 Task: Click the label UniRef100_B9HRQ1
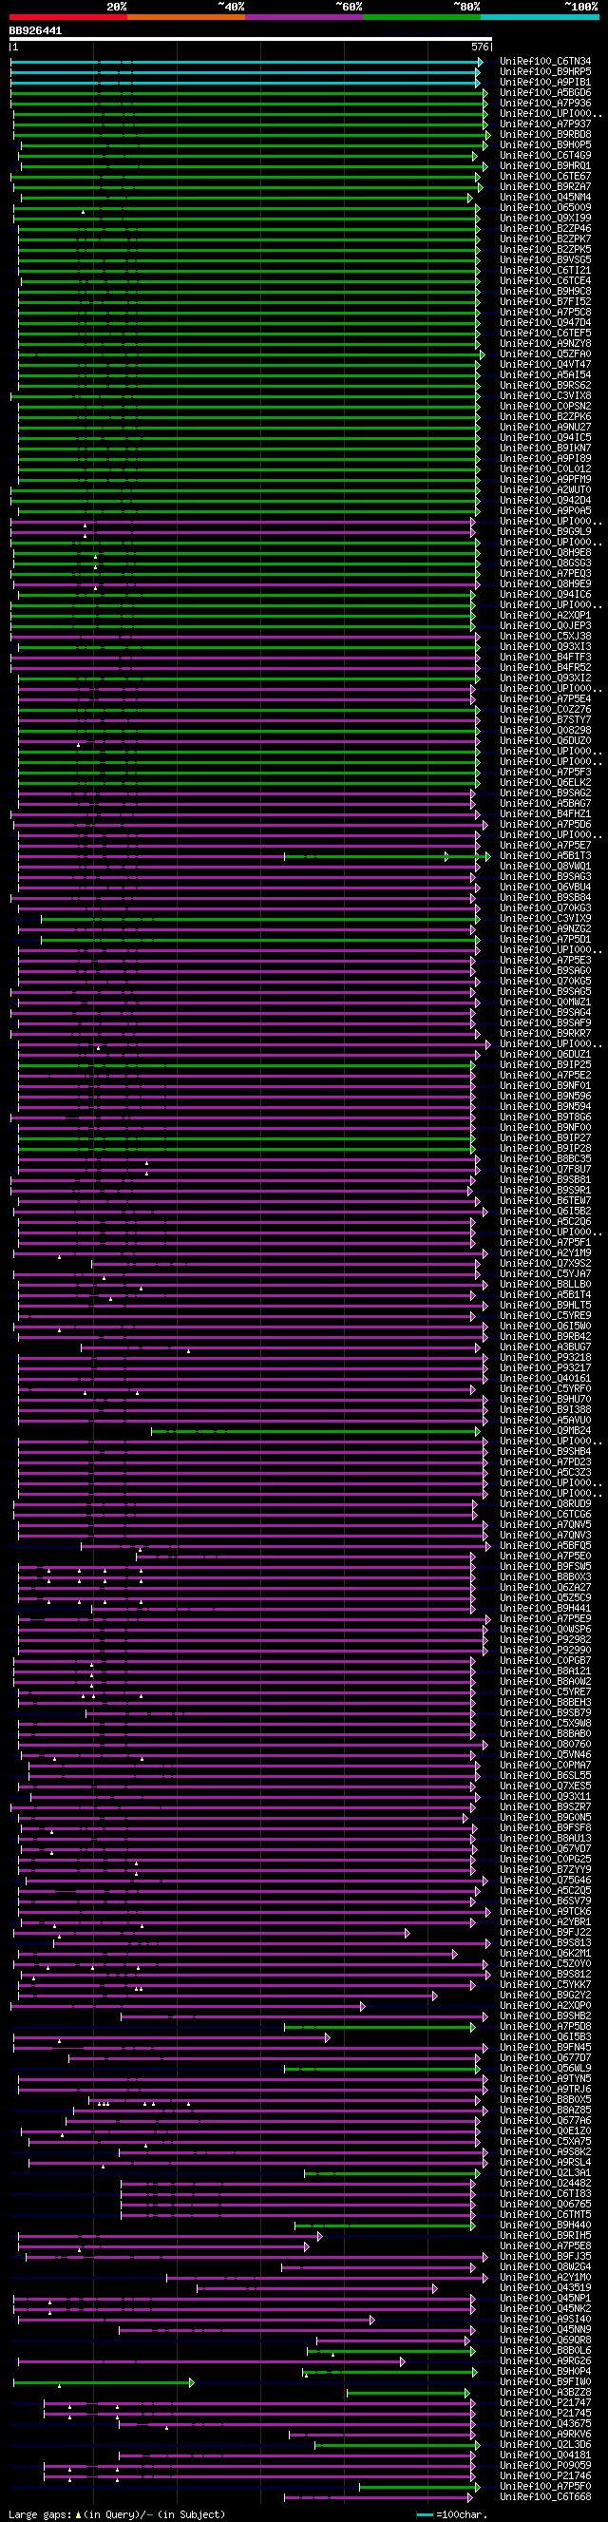545,165
